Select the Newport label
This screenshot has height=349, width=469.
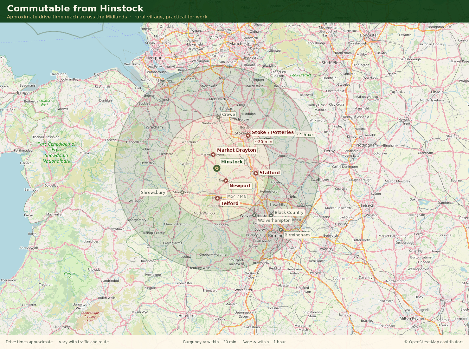[240, 186]
